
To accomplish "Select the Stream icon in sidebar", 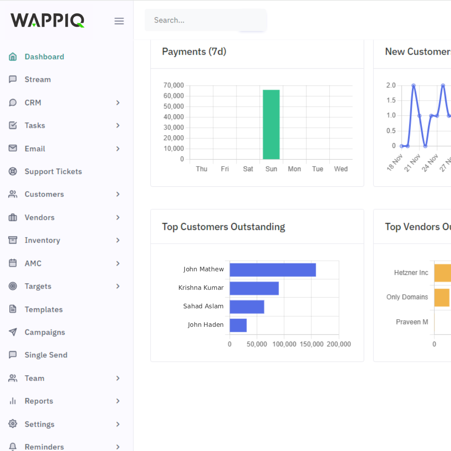I will tap(13, 79).
